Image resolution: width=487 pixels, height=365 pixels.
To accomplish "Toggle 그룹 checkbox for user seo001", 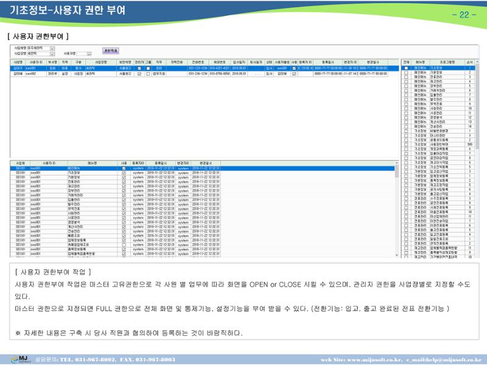I will point(148,68).
